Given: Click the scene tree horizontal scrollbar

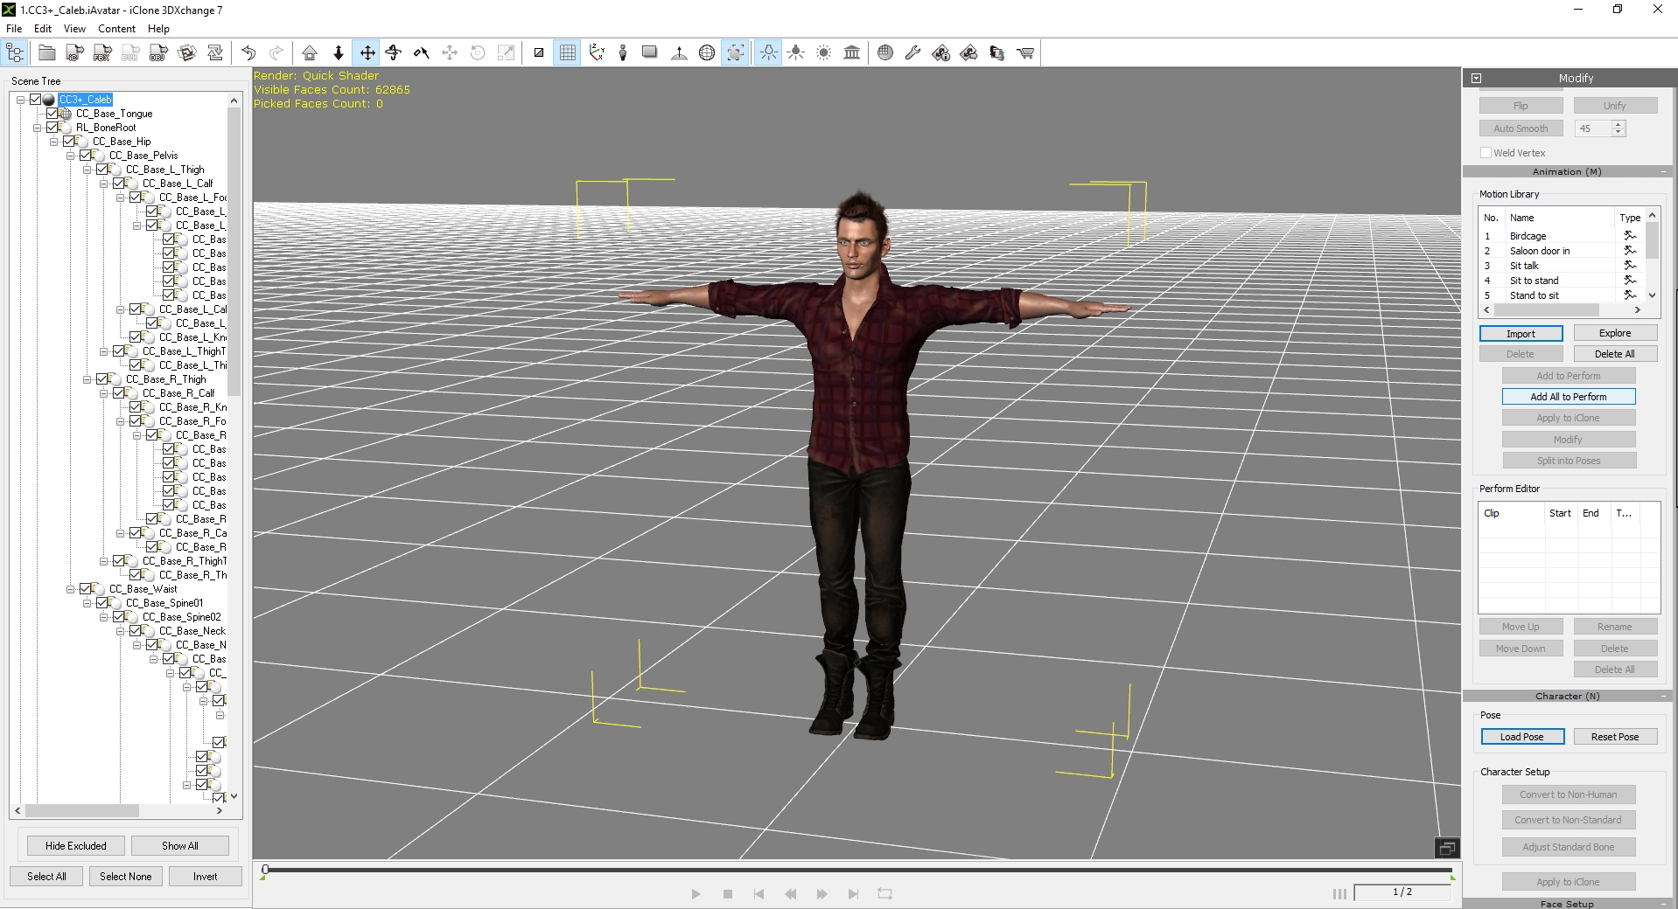Looking at the screenshot, I should pos(82,811).
